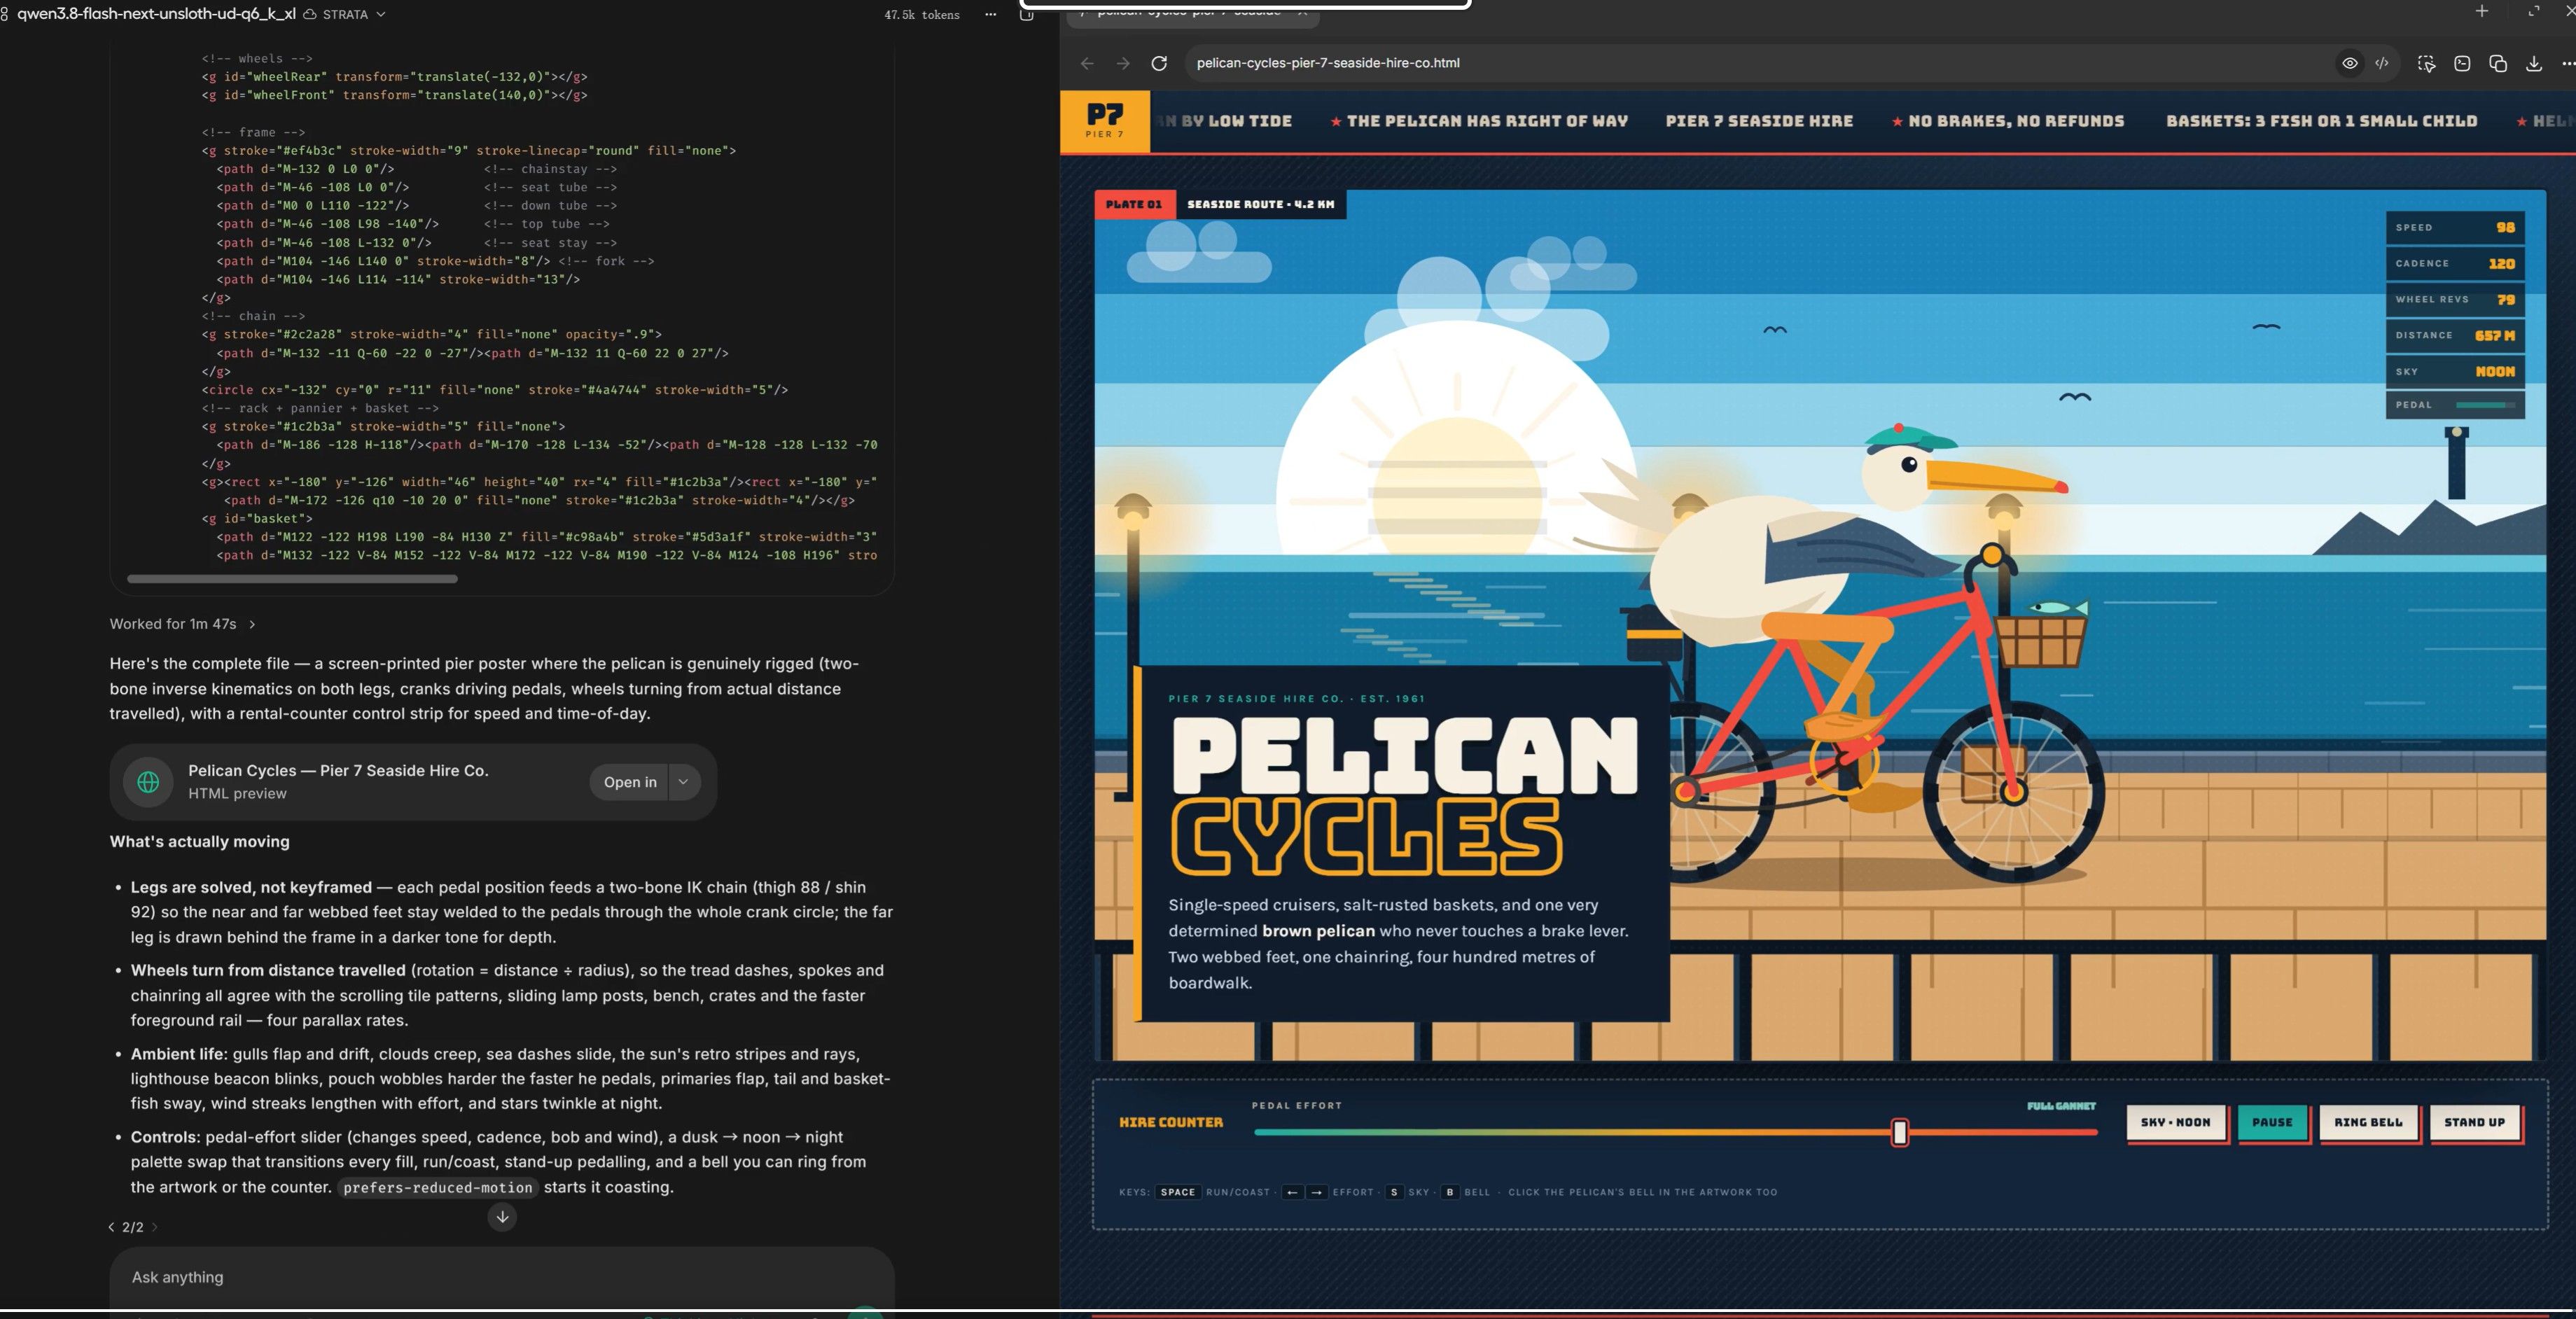
Task: Go to previous response version 1/2
Action: [x=112, y=1227]
